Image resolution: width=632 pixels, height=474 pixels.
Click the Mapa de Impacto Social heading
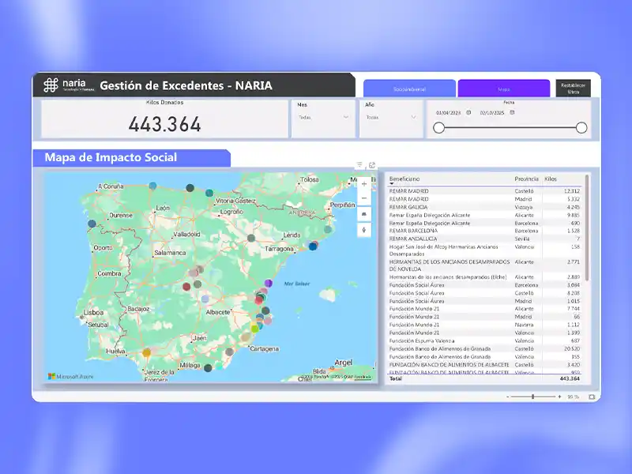tap(111, 157)
